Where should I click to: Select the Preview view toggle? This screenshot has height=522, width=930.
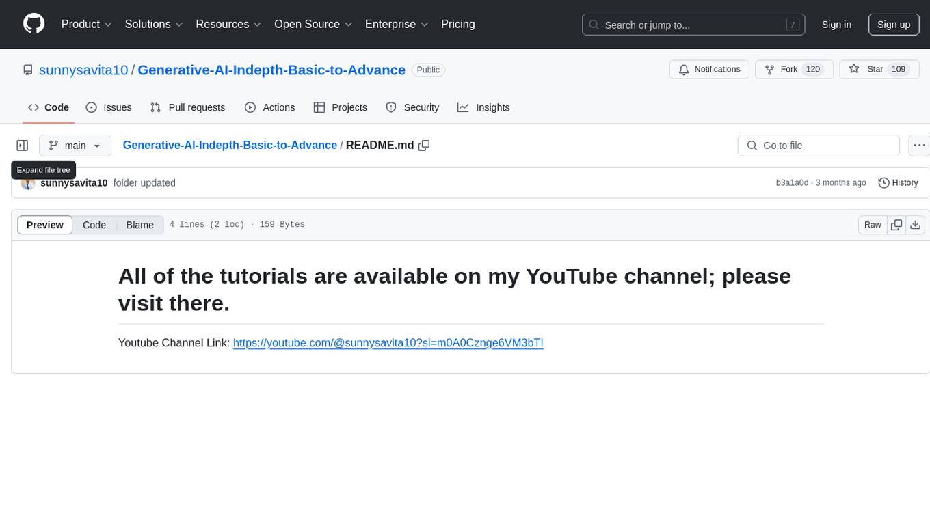click(45, 225)
